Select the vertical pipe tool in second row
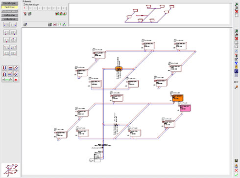 click(4, 74)
